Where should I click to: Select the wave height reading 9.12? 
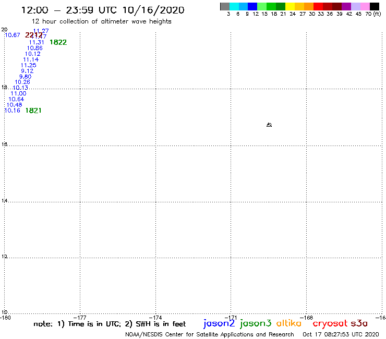pos(27,71)
